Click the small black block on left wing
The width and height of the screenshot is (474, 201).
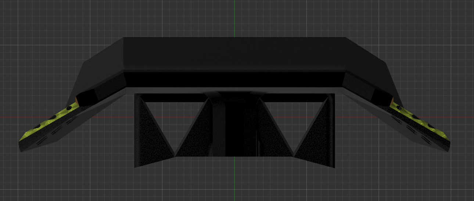pos(87,98)
